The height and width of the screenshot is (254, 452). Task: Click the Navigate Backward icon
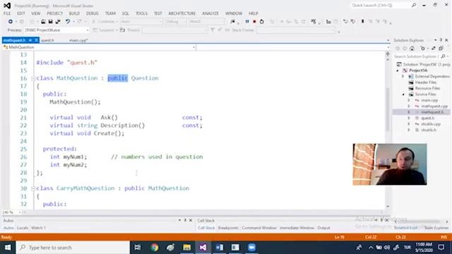tap(11, 22)
